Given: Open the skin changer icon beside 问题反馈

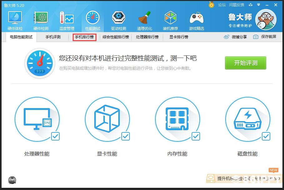Looking at the screenshot, I should point(251,5).
